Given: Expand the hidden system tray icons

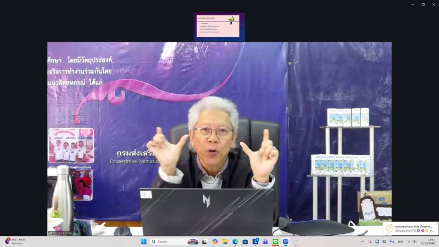Looking at the screenshot, I should click(363, 242).
